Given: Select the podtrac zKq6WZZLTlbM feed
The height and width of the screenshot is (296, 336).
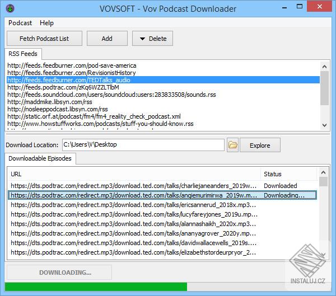Looking at the screenshot, I should click(x=63, y=87).
